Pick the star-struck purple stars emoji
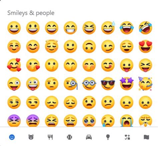The height and width of the screenshot is (146, 158). (x=127, y=84)
